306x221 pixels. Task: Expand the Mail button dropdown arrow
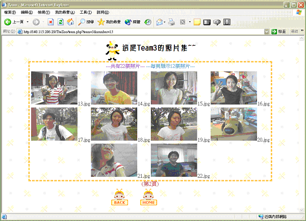[x=165, y=22]
